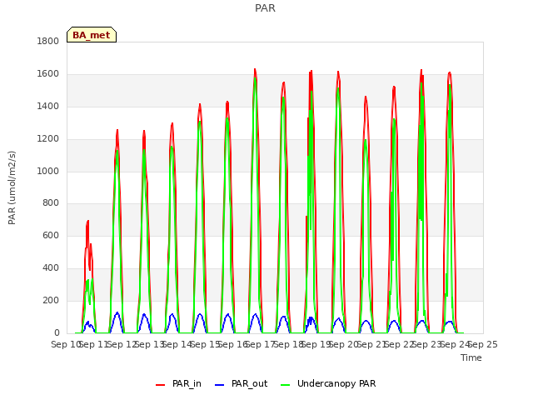The image size is (533, 400).
Task: Click the chart title PAR
Action: [265, 8]
